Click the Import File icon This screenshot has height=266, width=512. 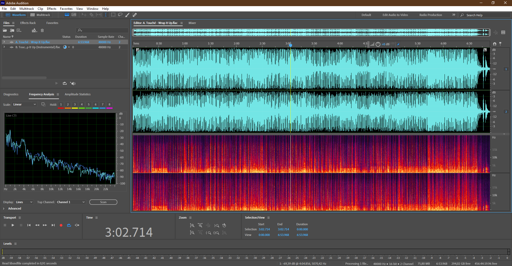pos(12,30)
